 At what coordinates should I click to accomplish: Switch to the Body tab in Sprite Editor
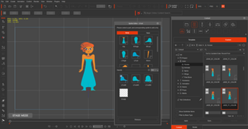point(127,33)
